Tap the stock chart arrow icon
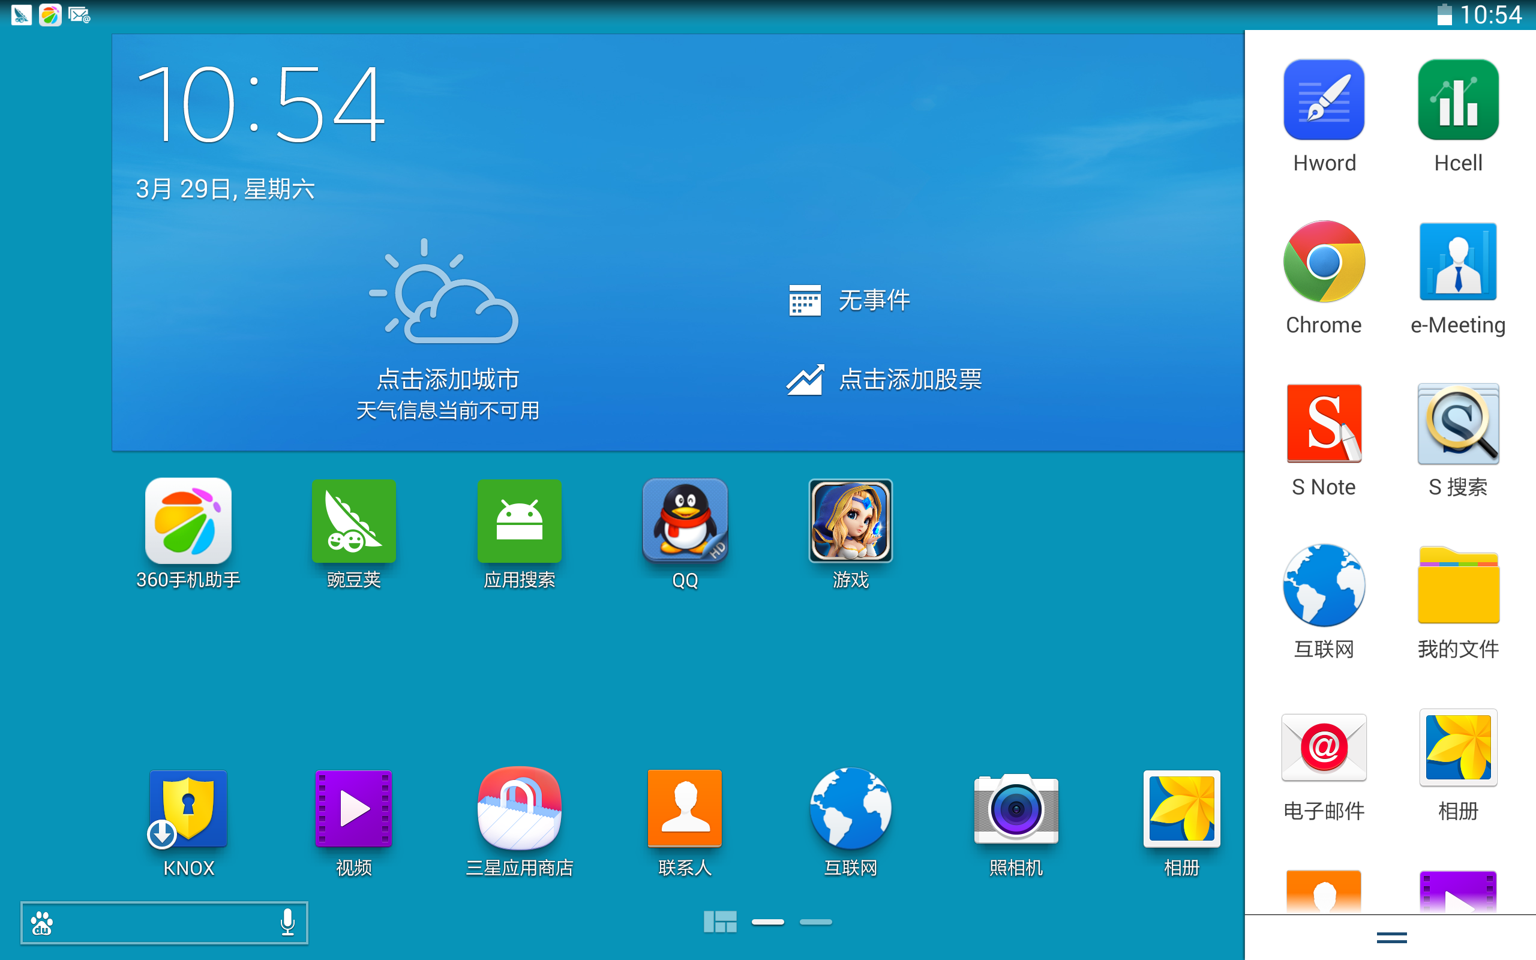Screen dimensions: 1536x960 pyautogui.click(x=805, y=380)
